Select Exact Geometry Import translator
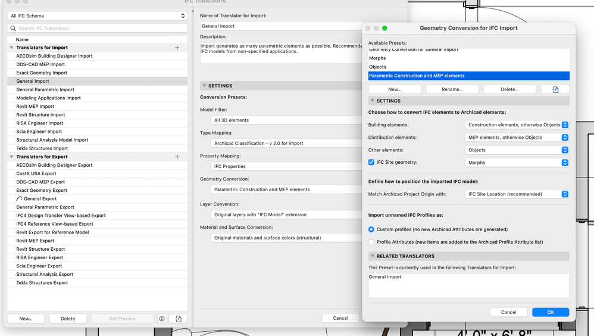The image size is (594, 336). pos(98,73)
